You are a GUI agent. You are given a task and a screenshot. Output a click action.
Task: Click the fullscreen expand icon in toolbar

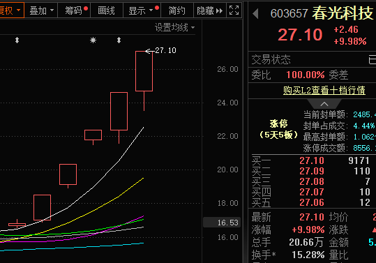[x=234, y=10]
